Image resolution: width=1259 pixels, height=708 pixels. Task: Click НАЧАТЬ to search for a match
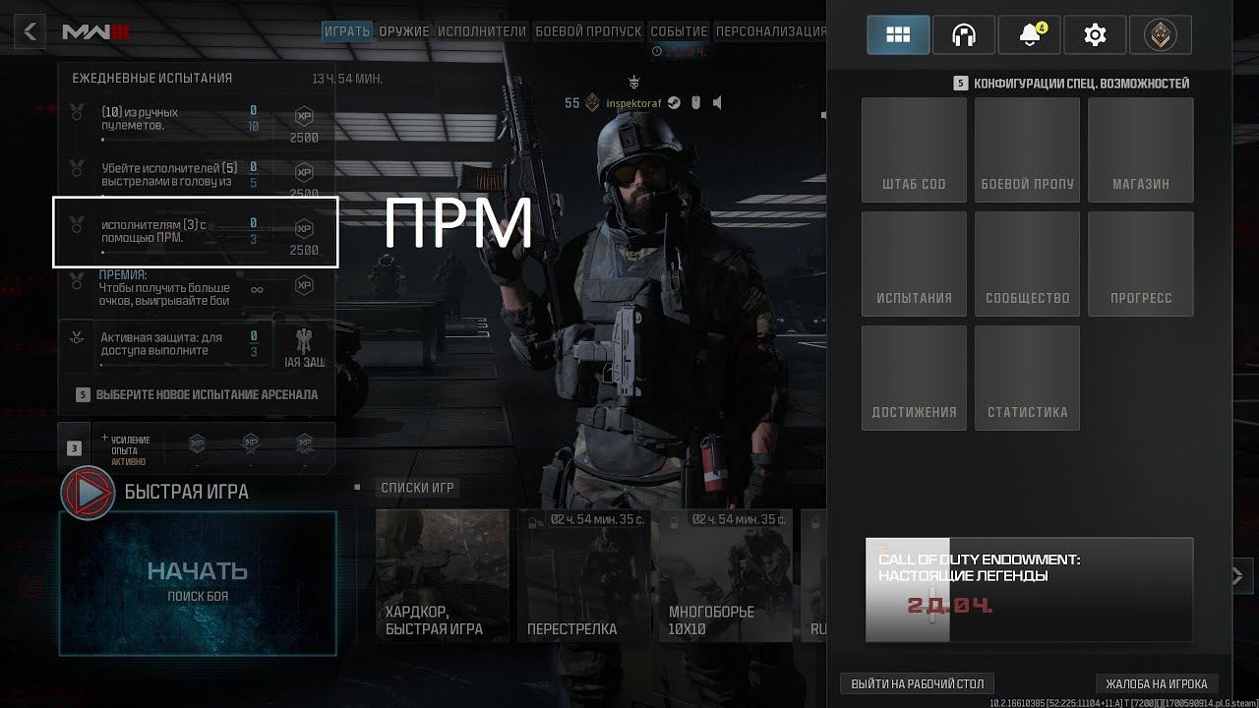tap(198, 582)
